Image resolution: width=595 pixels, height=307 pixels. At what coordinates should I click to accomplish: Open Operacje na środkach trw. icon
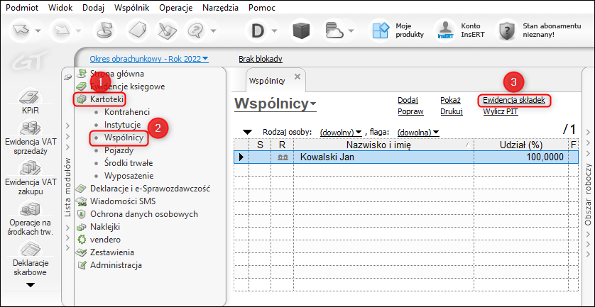tap(31, 209)
